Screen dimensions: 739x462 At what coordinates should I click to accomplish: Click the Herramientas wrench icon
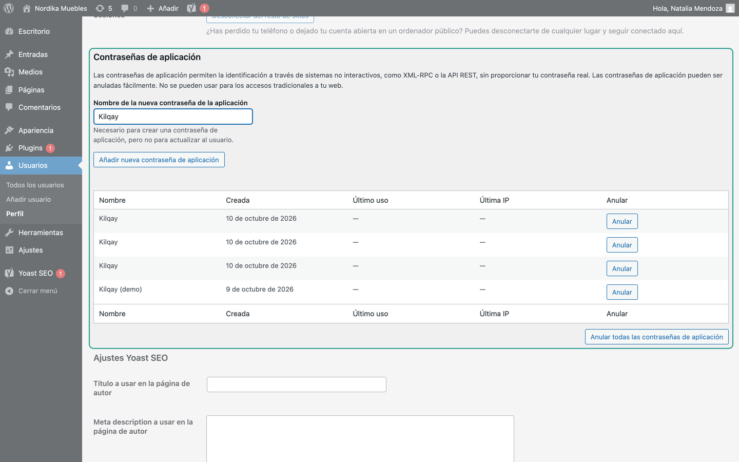(9, 233)
